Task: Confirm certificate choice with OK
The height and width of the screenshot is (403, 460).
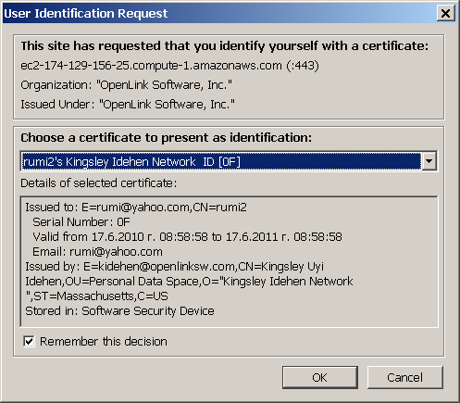Action: coord(320,377)
